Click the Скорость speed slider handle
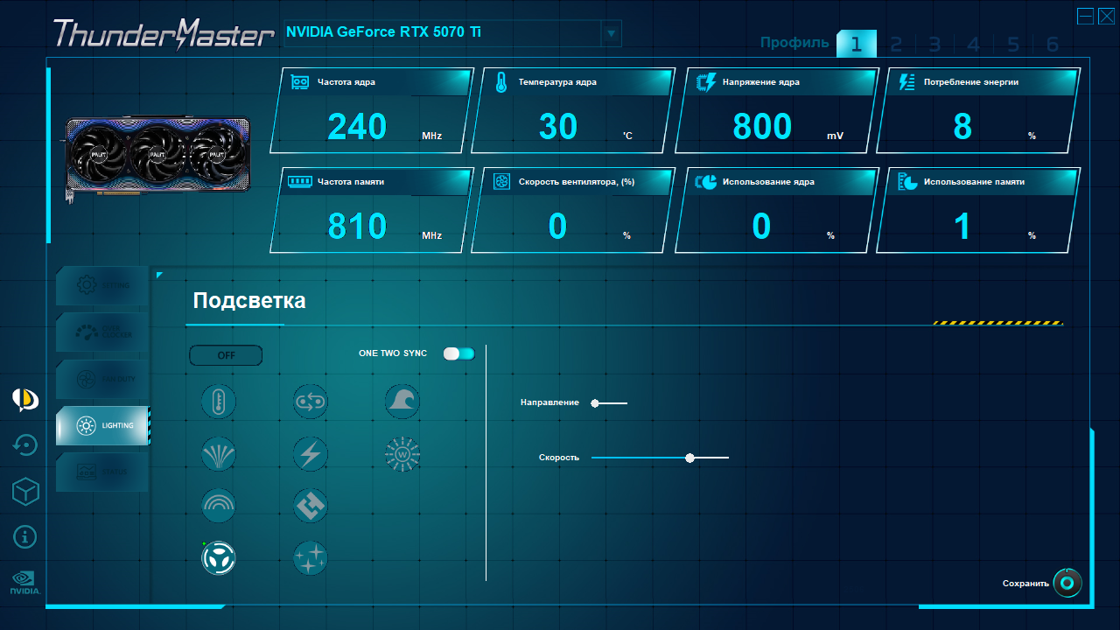The image size is (1120, 630). (690, 458)
